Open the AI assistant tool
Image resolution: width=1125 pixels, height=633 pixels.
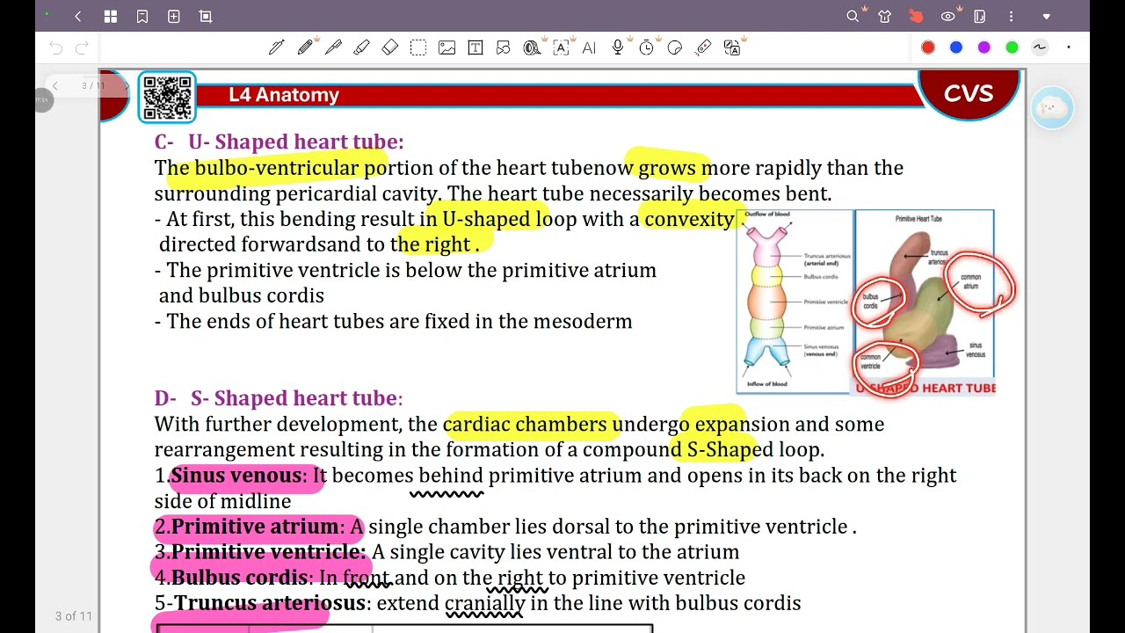click(x=589, y=47)
